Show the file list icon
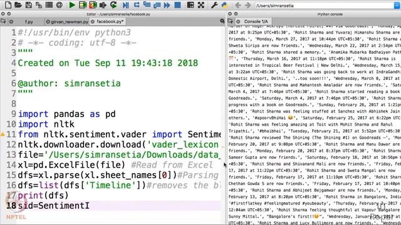401x225 pixels. (49, 5)
